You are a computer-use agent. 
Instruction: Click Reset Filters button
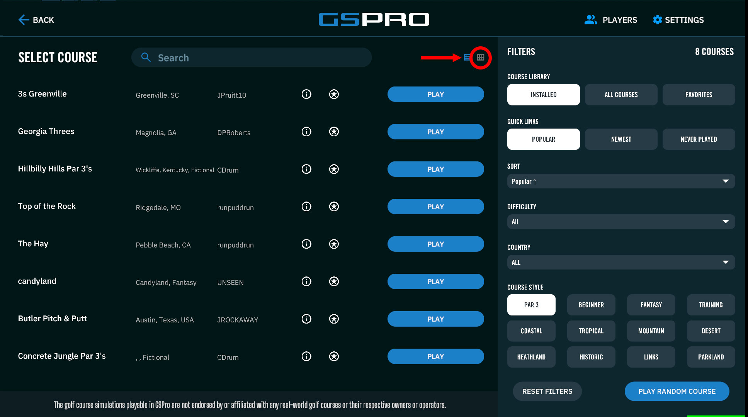[x=547, y=391]
